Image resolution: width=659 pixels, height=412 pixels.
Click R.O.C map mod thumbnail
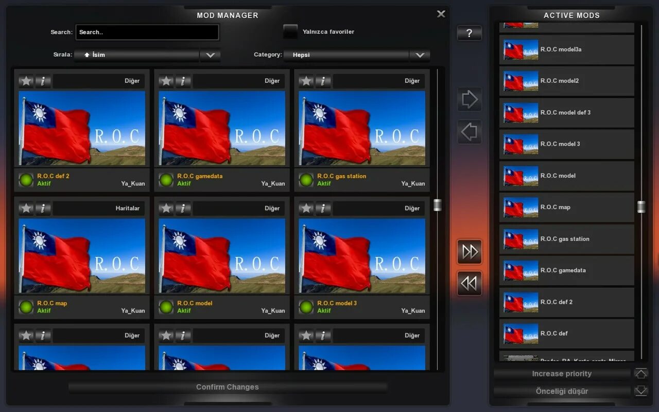82,256
